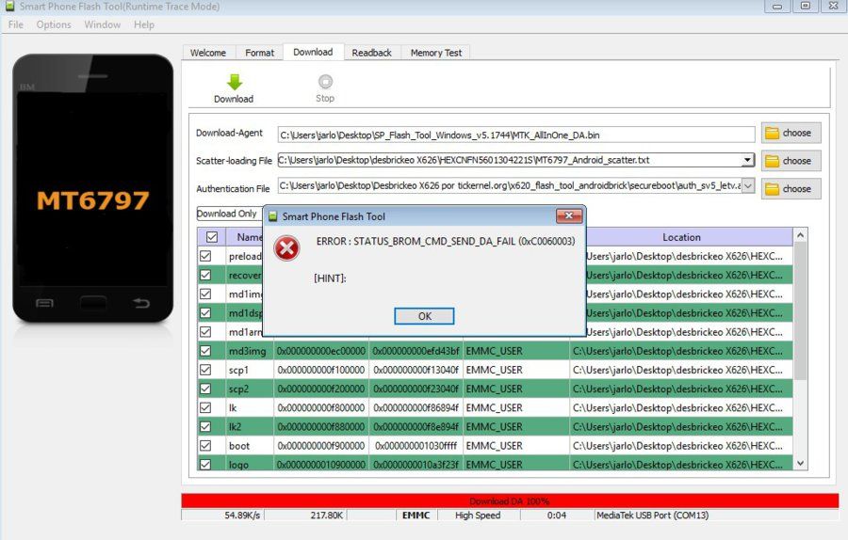This screenshot has height=540, width=848.
Task: Expand the Authentication File dropdown arrow
Action: [747, 185]
